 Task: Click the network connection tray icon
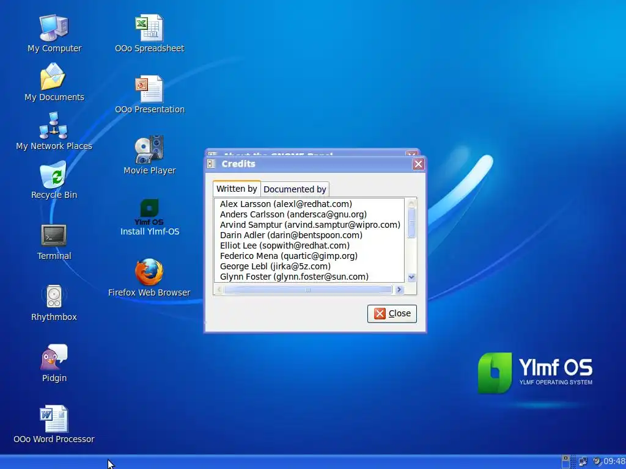point(583,462)
